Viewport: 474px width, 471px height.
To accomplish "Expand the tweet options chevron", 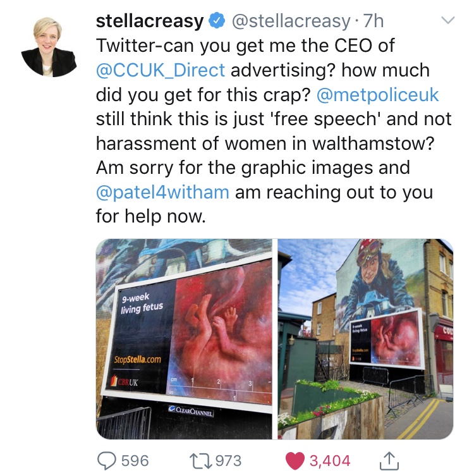I will (447, 21).
